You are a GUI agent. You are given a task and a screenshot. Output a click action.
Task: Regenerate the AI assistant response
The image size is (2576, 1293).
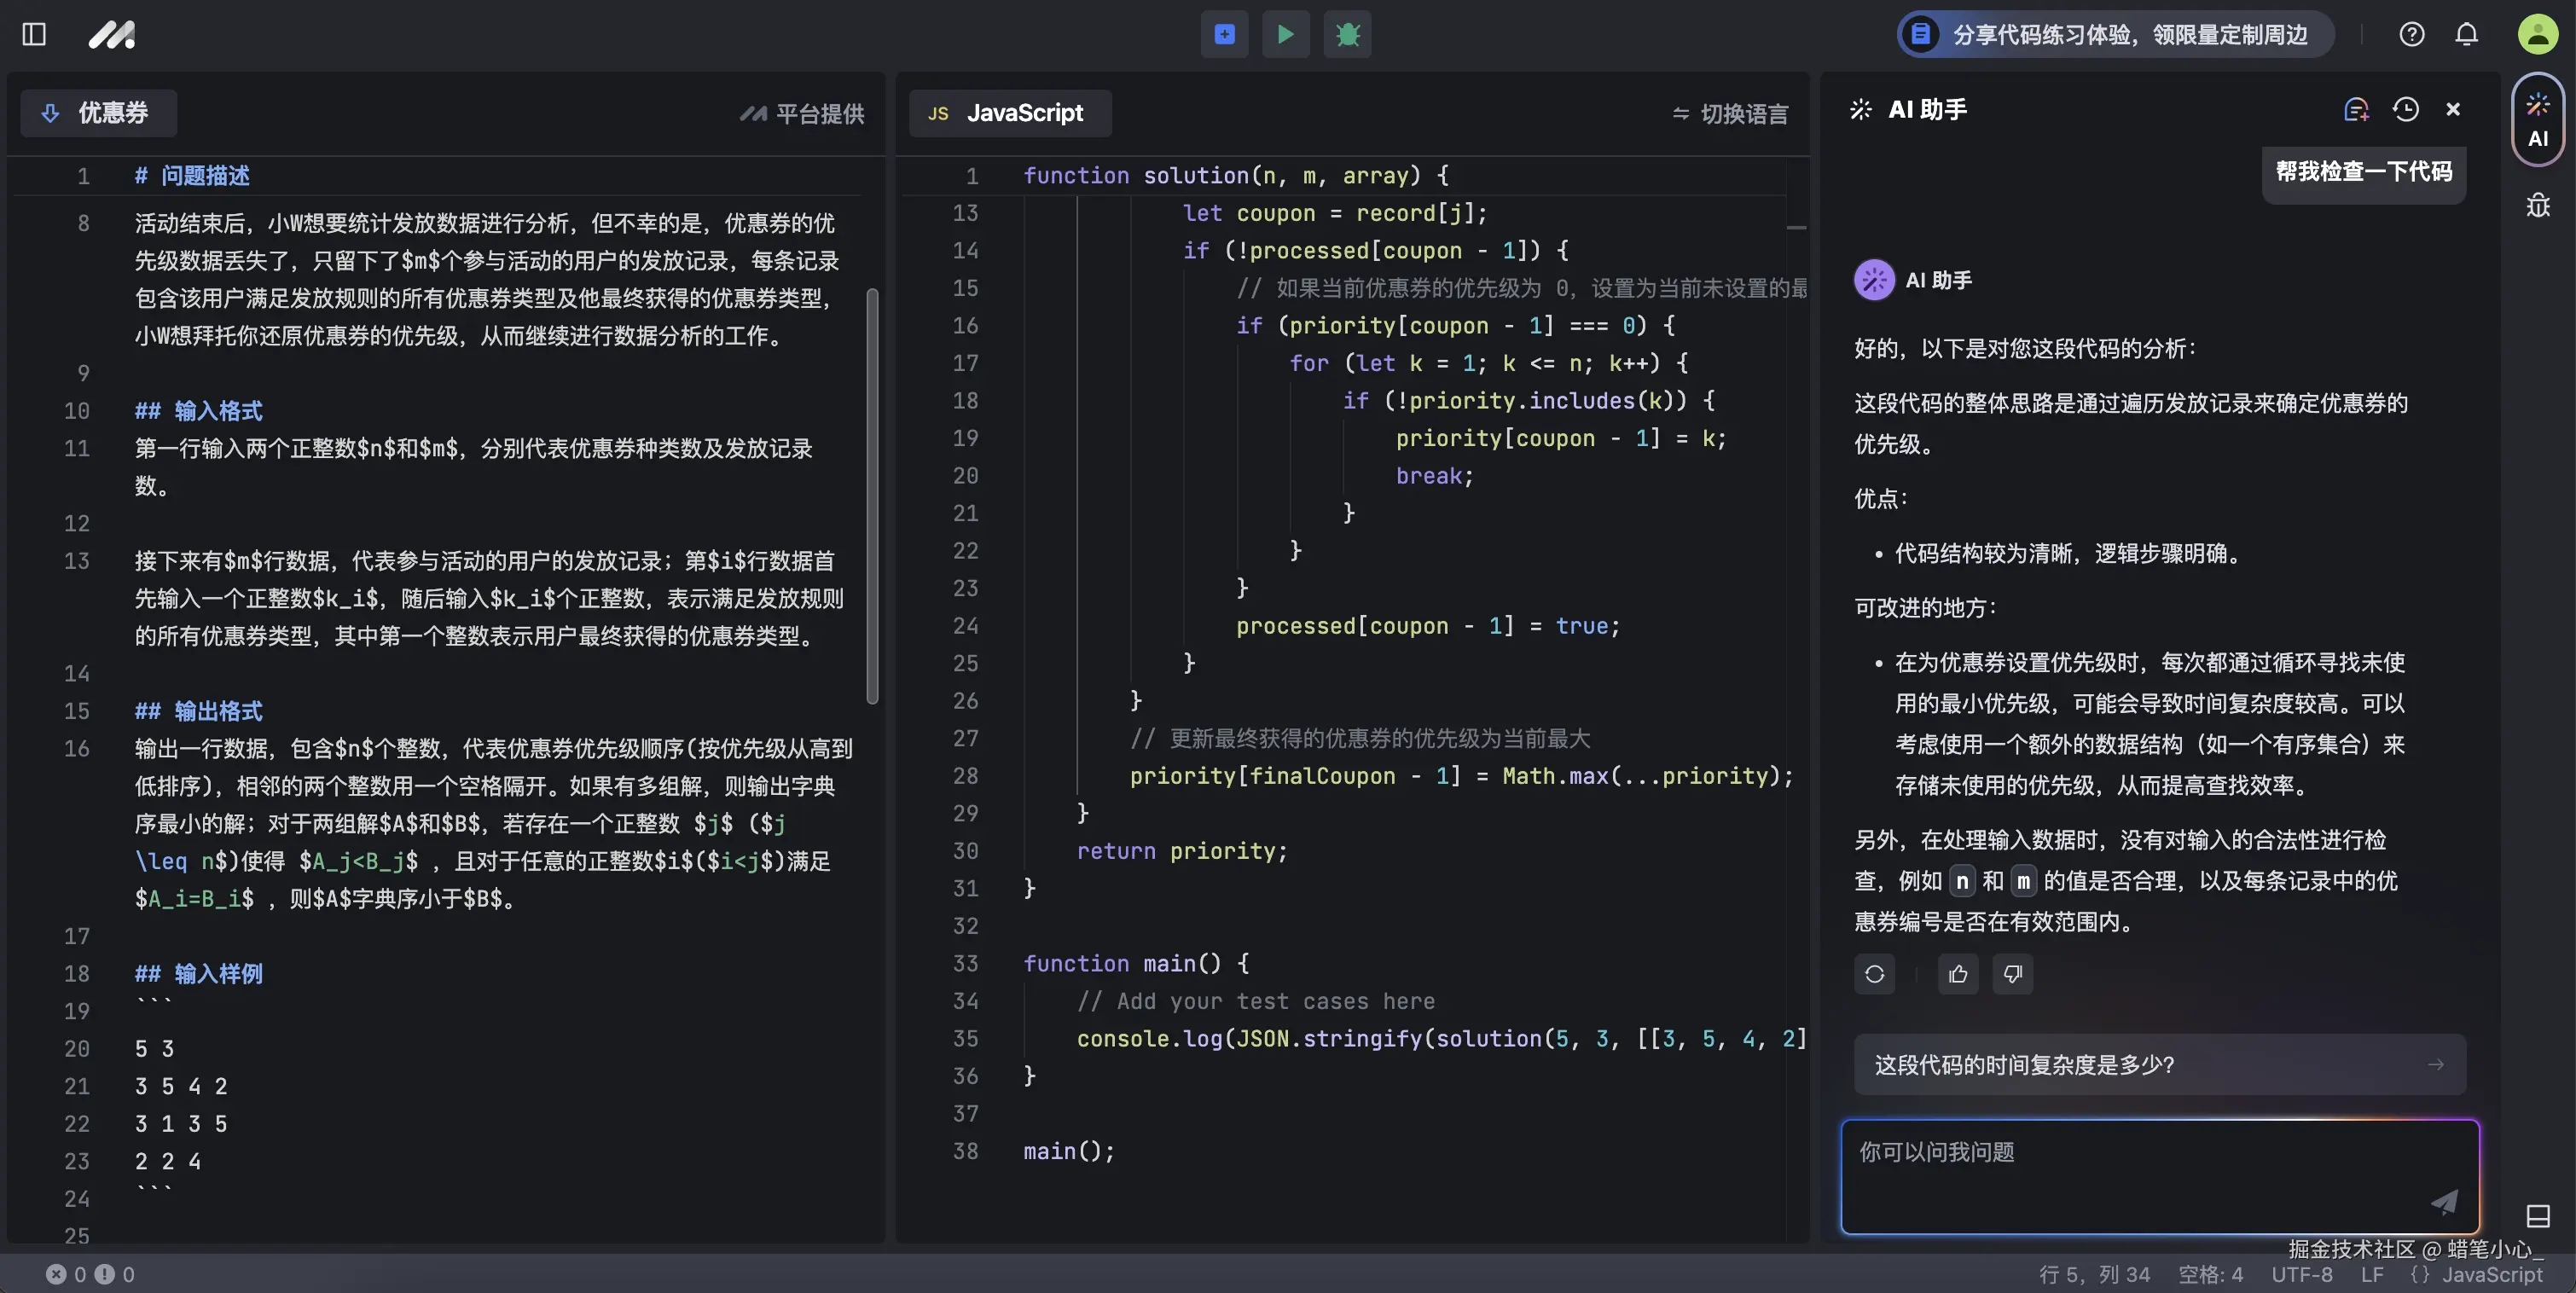(x=1874, y=974)
